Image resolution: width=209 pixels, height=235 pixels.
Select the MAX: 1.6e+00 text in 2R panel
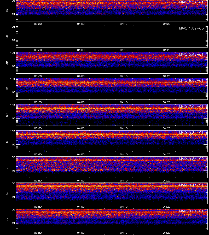(x=191, y=28)
